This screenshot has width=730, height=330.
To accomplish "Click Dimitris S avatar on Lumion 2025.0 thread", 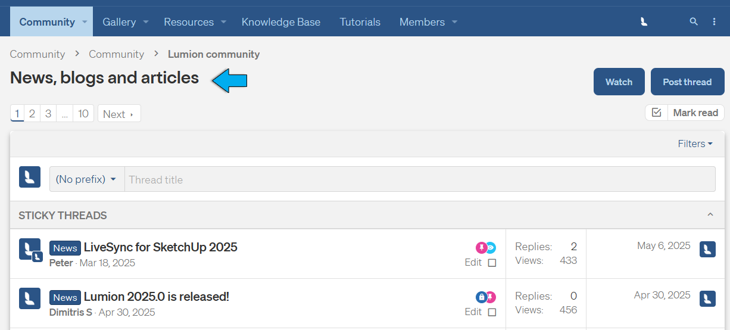I will coord(29,298).
